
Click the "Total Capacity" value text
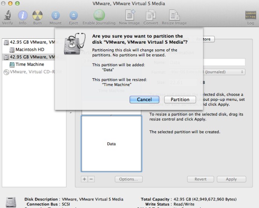205,199
